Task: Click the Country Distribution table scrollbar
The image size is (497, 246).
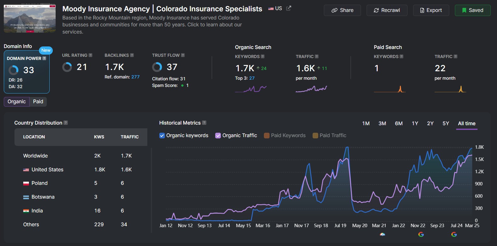Action: click(x=151, y=190)
